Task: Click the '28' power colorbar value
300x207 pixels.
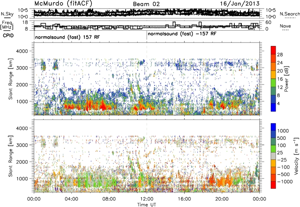Action: coord(280,55)
